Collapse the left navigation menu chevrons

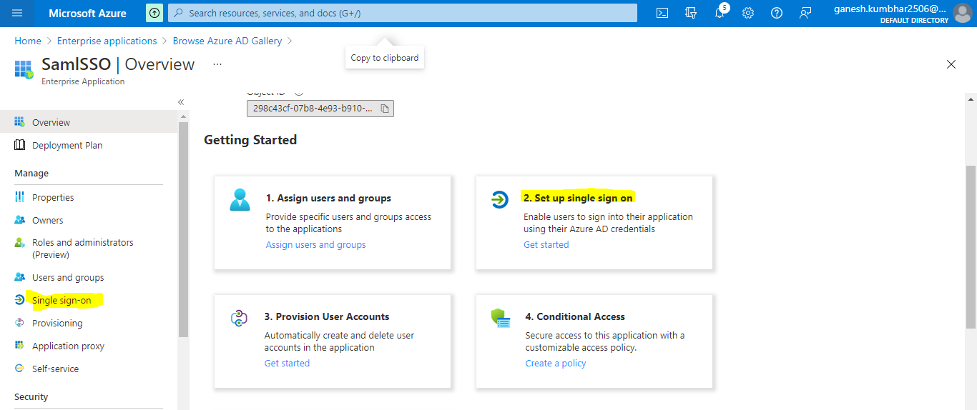coord(181,102)
